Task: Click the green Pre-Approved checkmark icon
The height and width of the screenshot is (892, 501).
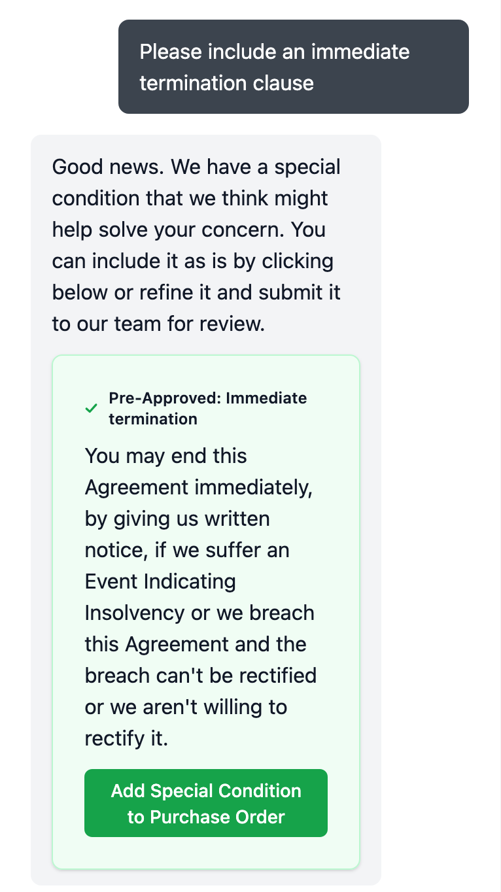Action: tap(92, 409)
